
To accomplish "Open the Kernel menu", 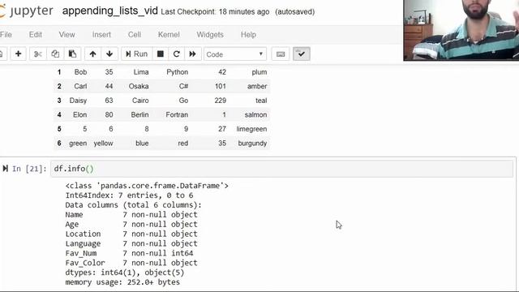I will (169, 34).
